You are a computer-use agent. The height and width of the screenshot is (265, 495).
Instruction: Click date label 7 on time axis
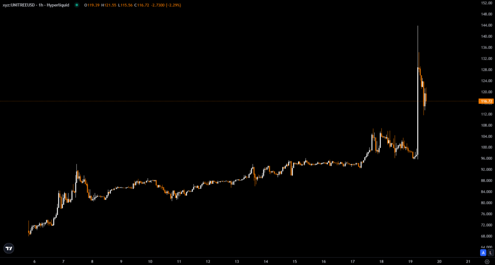pos(63,262)
